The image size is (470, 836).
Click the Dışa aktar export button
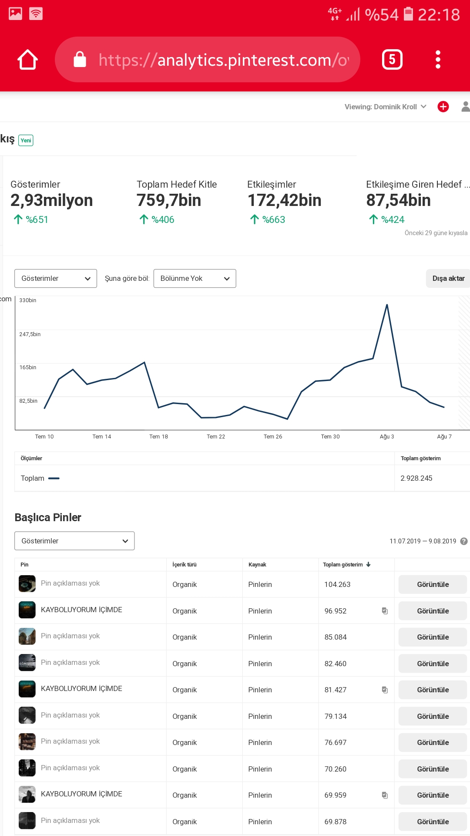448,278
